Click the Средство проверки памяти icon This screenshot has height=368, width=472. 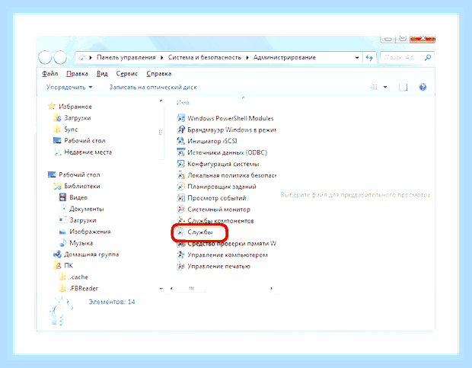click(x=180, y=244)
